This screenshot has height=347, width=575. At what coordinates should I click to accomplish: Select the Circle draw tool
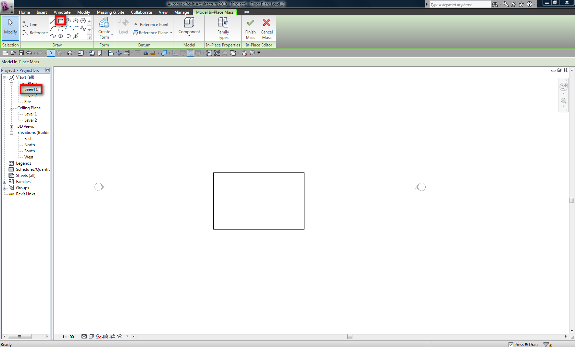83,21
